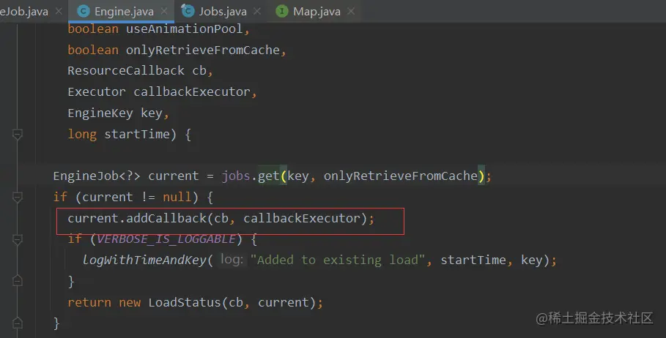Screen dimensions: 666x338
Task: Collapse the 'if (current != null)' block
Action: (18, 198)
